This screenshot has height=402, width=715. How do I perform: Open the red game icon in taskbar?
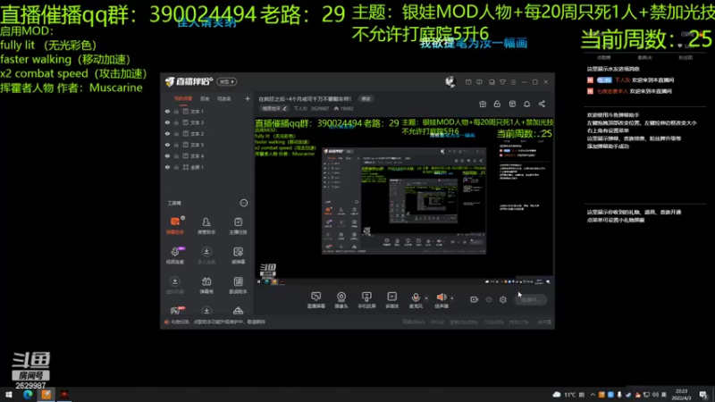click(64, 395)
